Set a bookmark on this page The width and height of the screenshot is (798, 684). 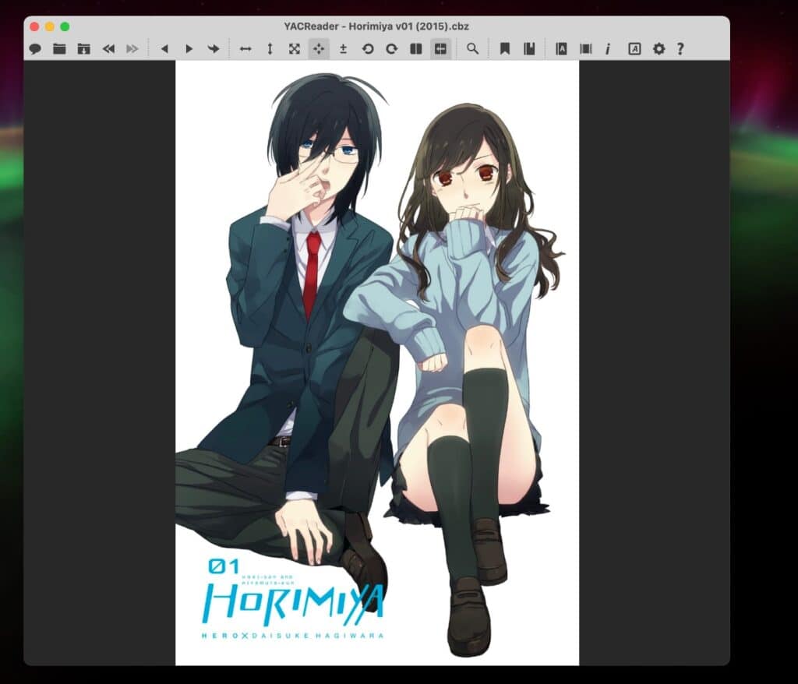click(505, 48)
